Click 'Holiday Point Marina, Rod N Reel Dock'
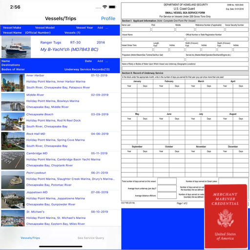 53,121
